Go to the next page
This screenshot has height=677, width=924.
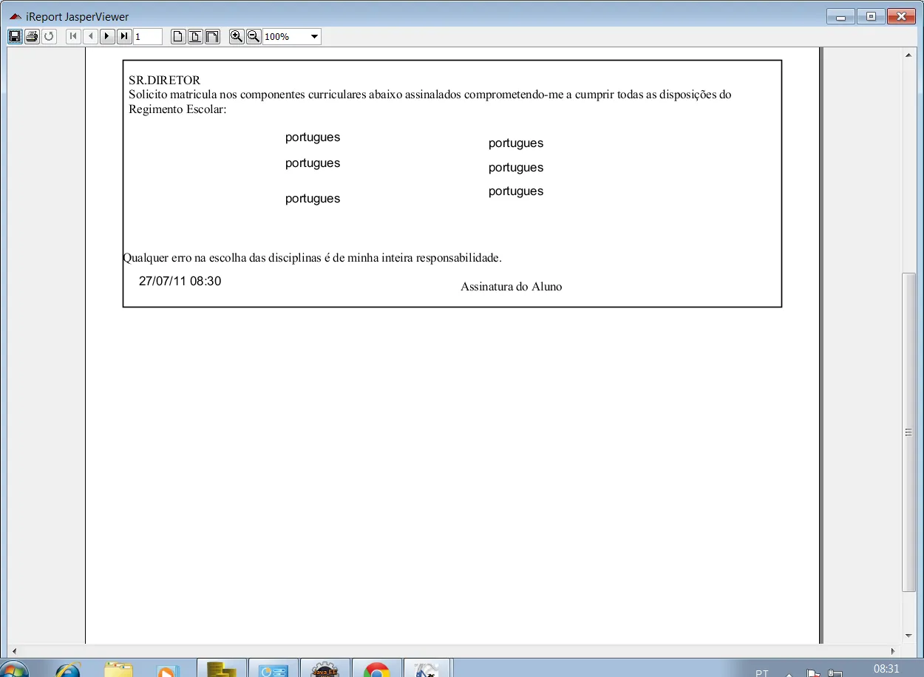coord(107,36)
